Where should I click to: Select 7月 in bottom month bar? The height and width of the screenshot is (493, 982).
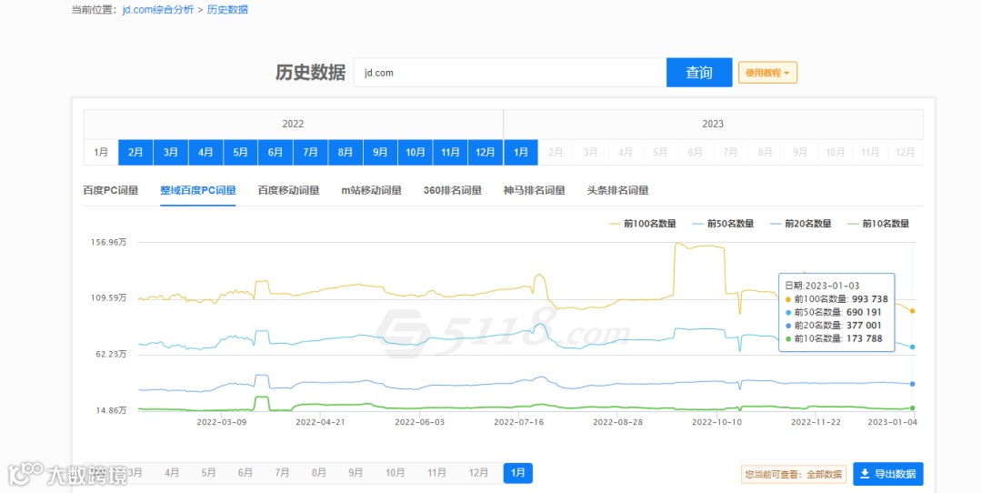(282, 473)
